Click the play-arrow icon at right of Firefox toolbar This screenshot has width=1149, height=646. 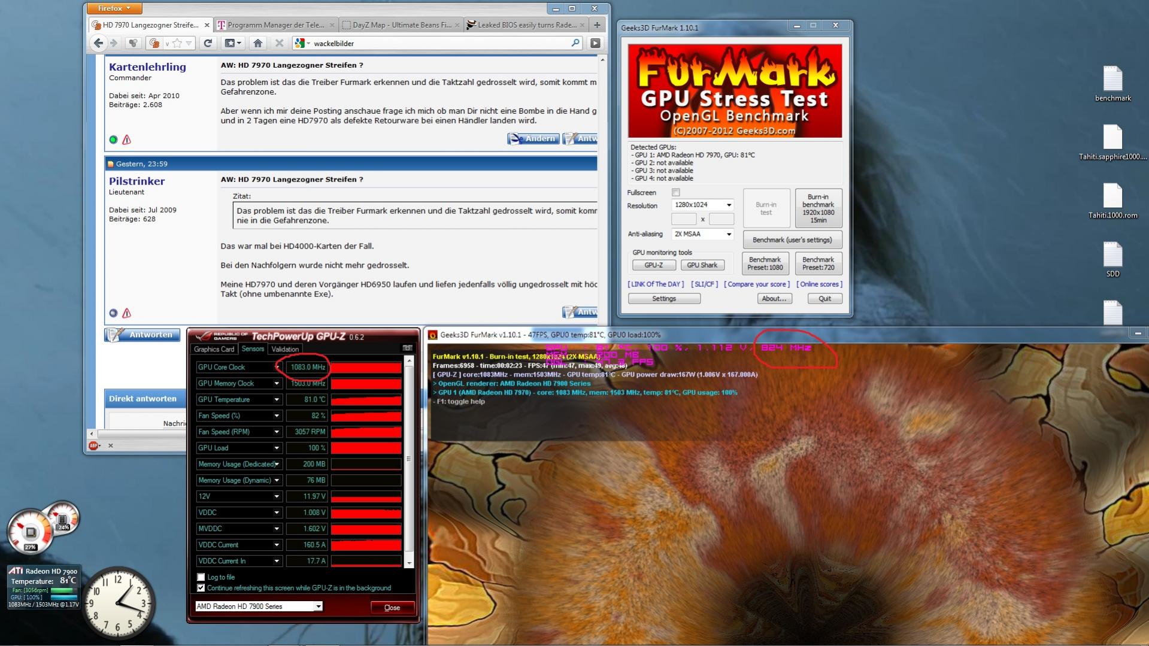[x=595, y=43]
